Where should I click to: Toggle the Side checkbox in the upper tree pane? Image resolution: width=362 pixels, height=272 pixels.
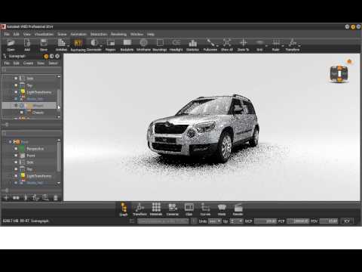[16, 79]
